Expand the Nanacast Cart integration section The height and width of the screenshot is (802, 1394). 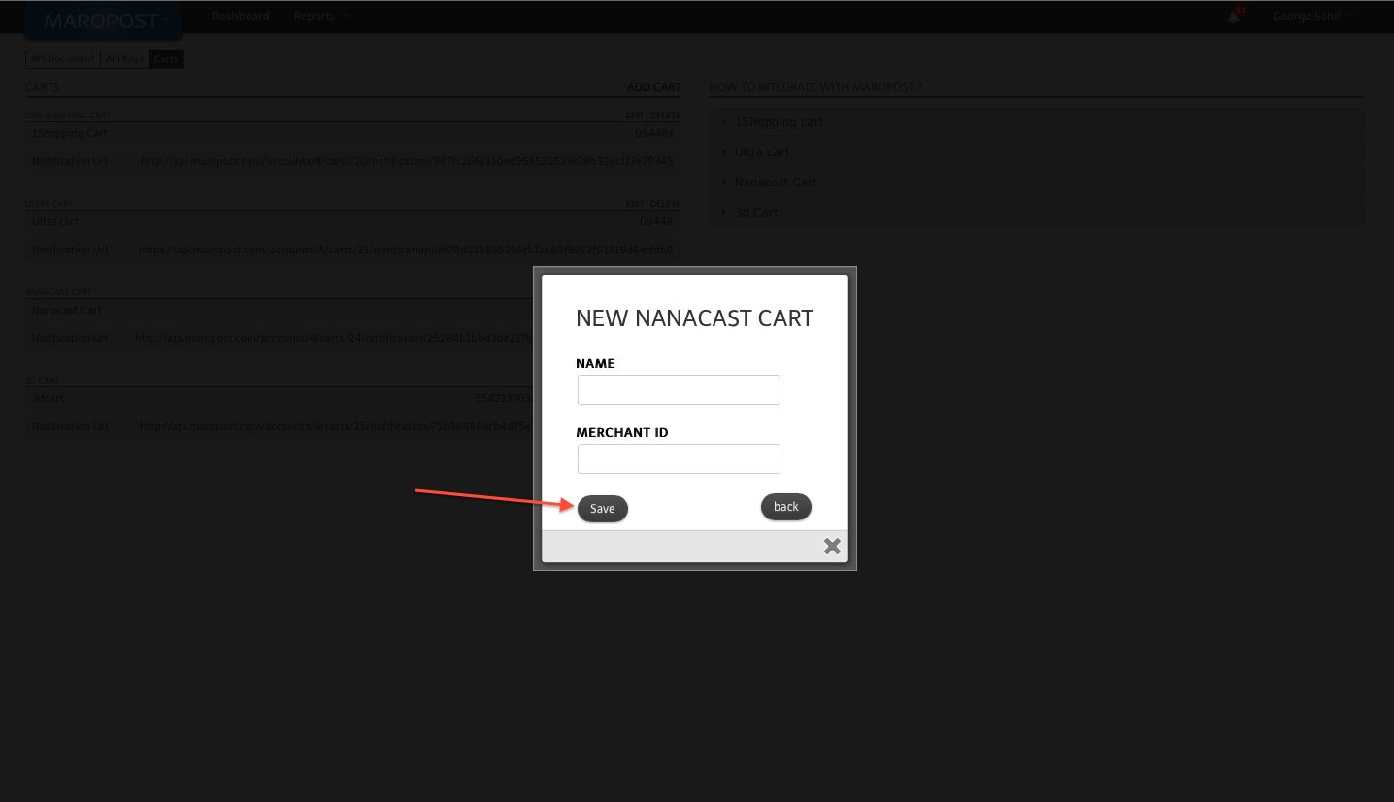(776, 183)
